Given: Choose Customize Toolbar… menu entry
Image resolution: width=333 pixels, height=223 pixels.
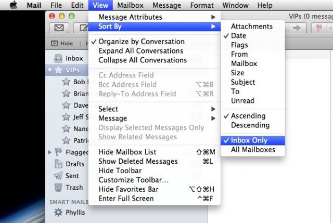Looking at the screenshot, I should (134, 180).
